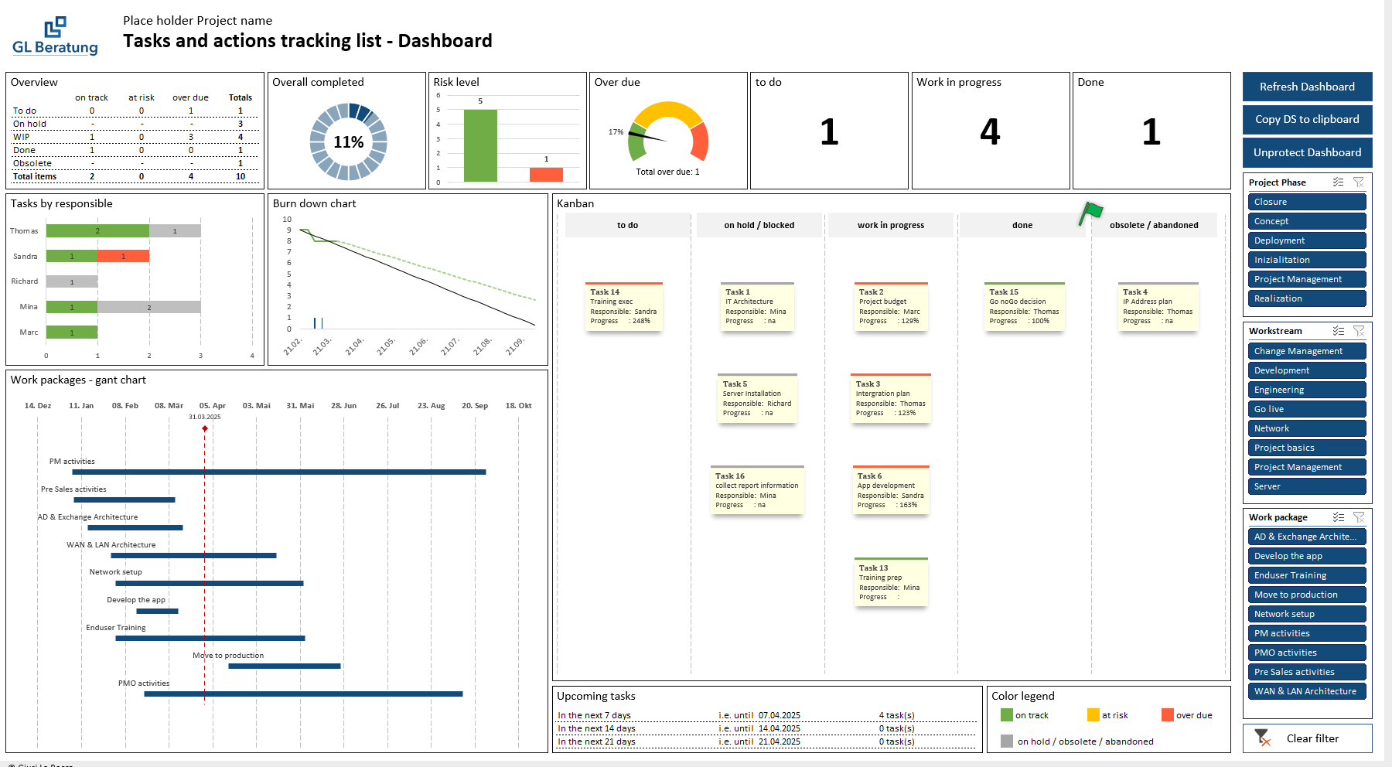This screenshot has width=1392, height=767.
Task: Open Task 6 App development card
Action: (x=891, y=490)
